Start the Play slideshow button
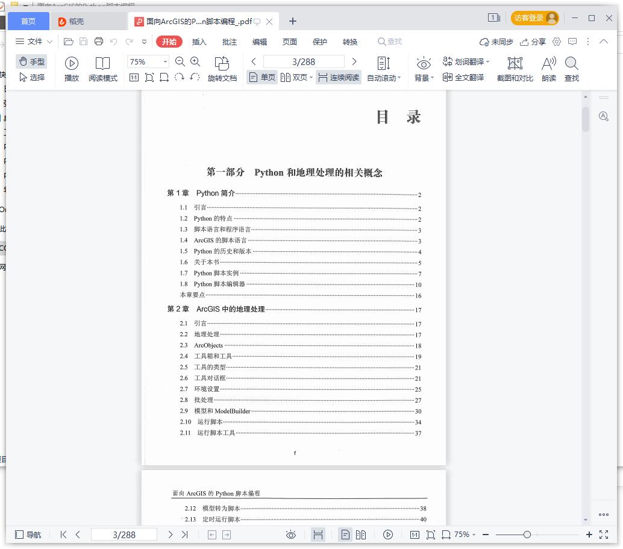This screenshot has height=549, width=623. click(72, 69)
